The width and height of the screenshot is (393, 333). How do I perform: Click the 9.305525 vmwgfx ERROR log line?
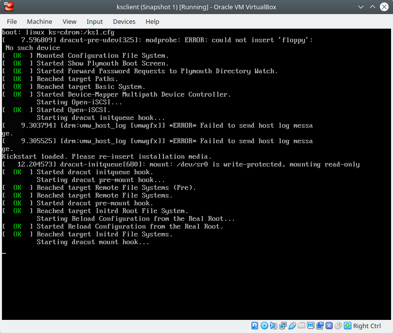pyautogui.click(x=158, y=141)
